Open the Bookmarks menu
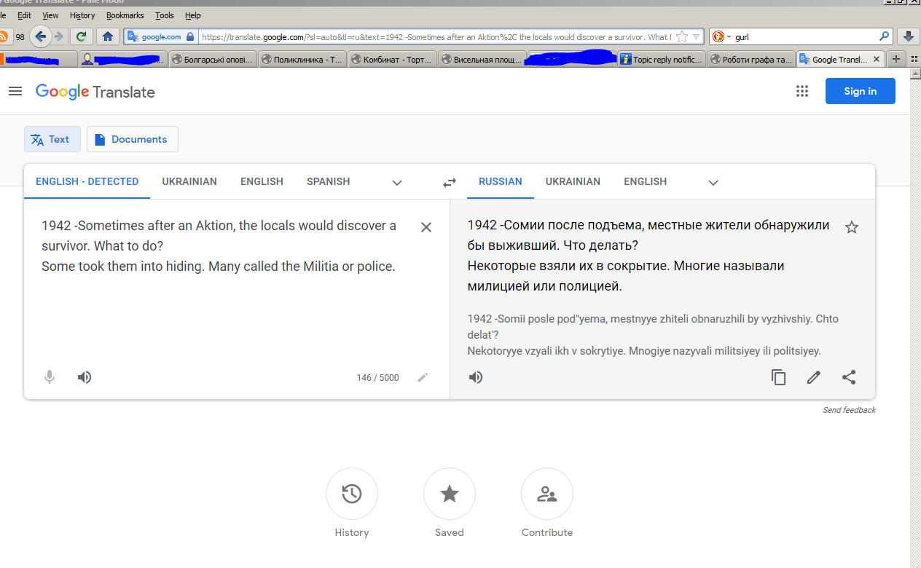The image size is (921, 568). pyautogui.click(x=125, y=15)
